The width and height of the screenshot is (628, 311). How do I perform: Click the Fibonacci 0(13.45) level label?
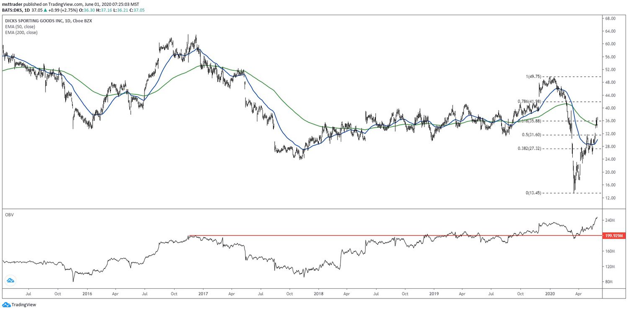click(534, 193)
